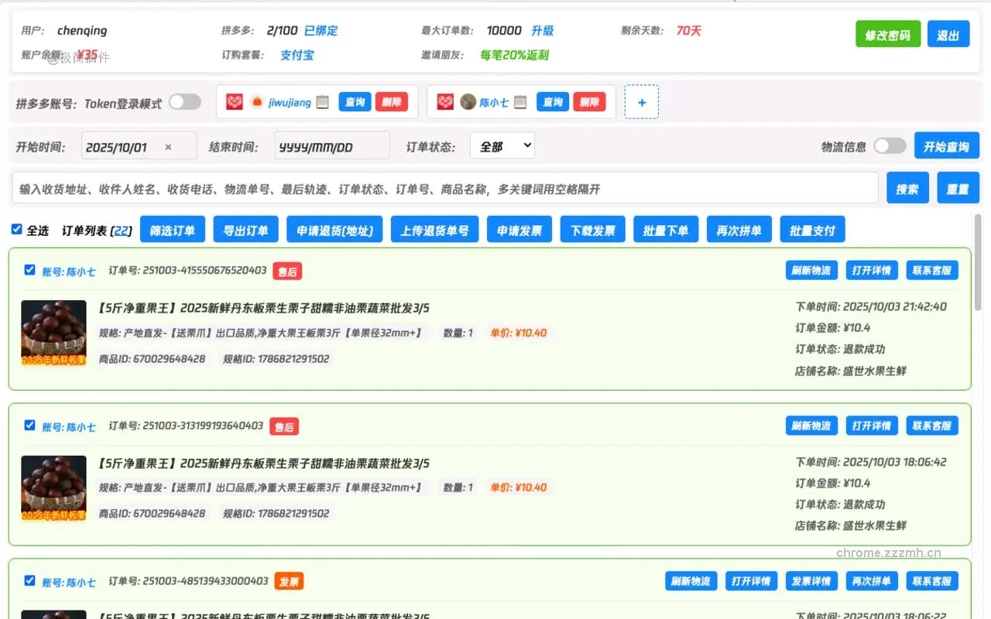This screenshot has height=619, width=991.
Task: Click 筛选订单 in the action bar
Action: point(172,229)
